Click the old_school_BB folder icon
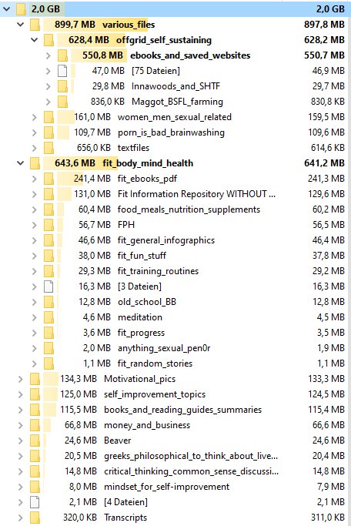Screen dimensions: 351x526 [x=48, y=302]
